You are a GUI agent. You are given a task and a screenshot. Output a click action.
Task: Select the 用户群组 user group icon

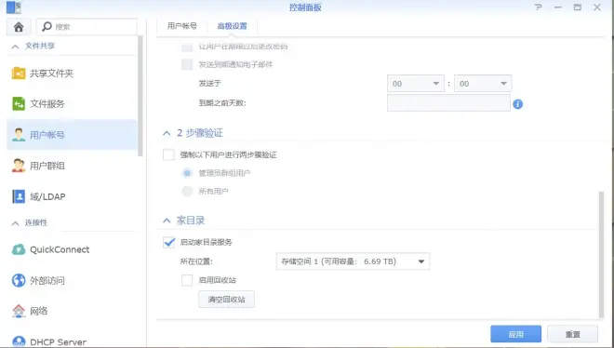(19, 166)
